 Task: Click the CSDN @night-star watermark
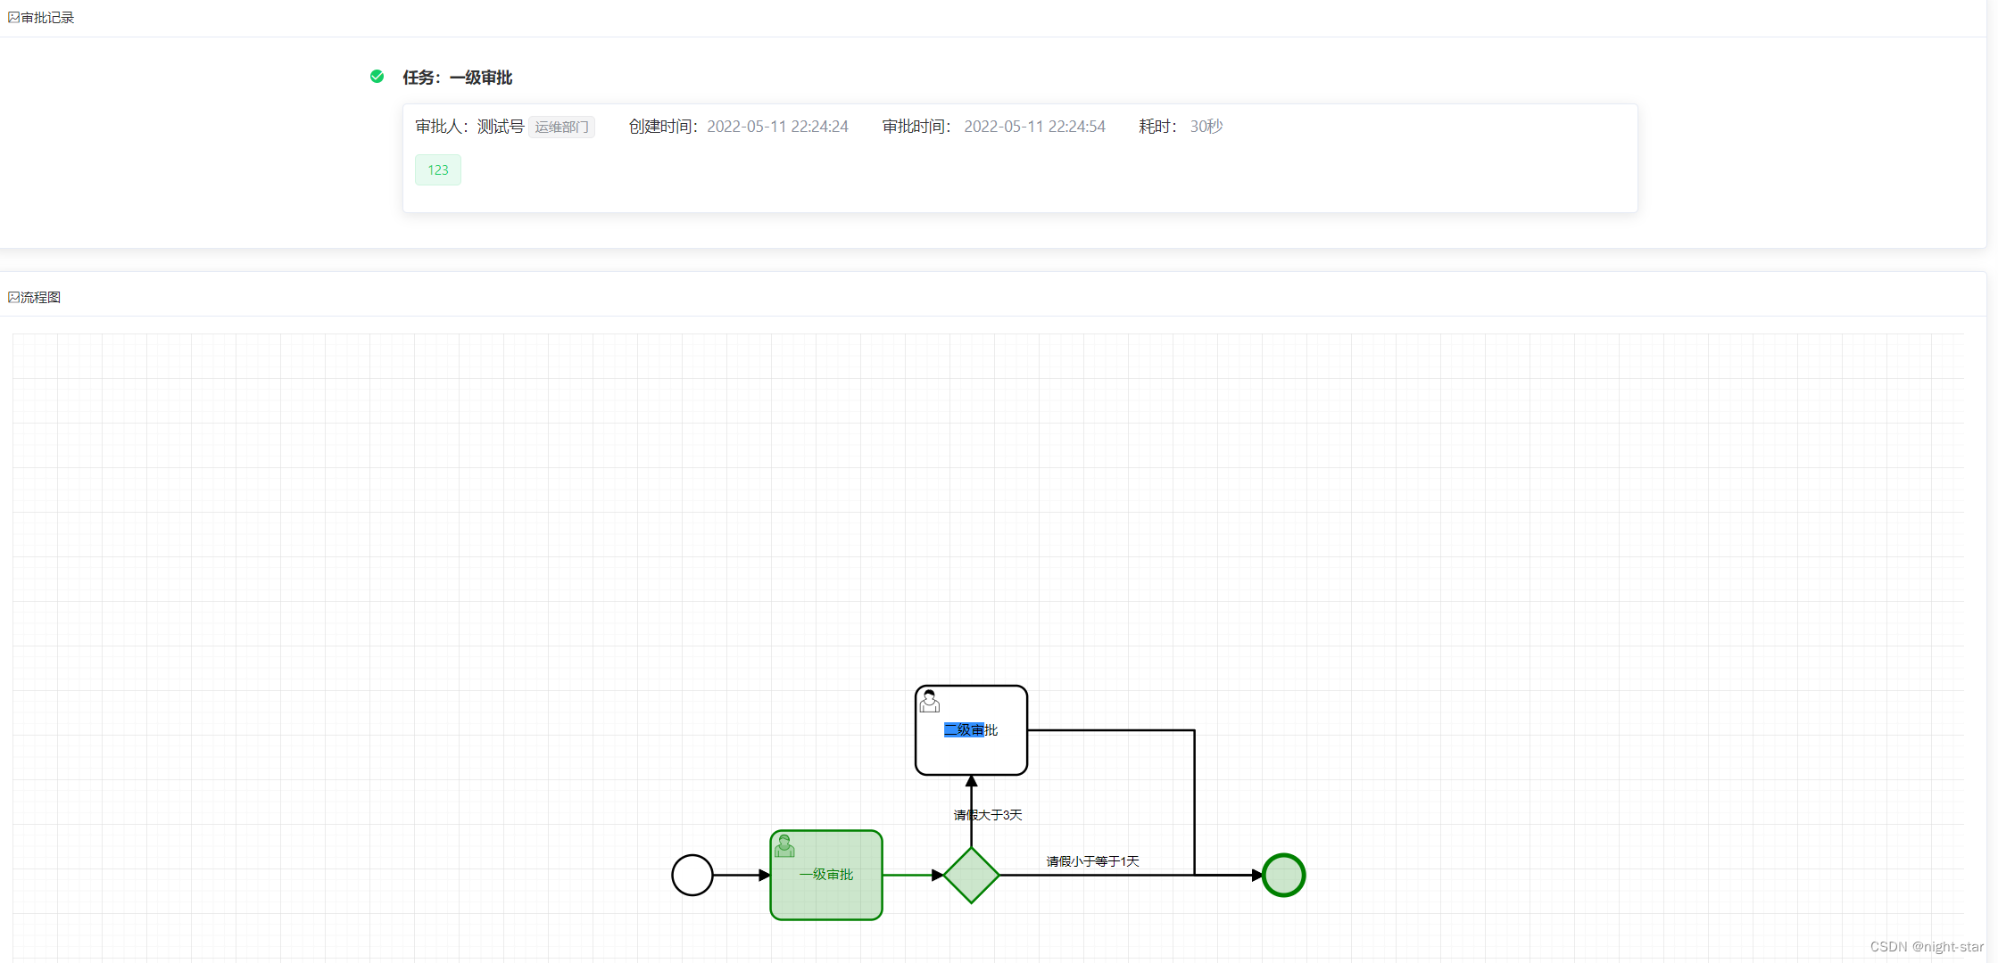(1926, 947)
